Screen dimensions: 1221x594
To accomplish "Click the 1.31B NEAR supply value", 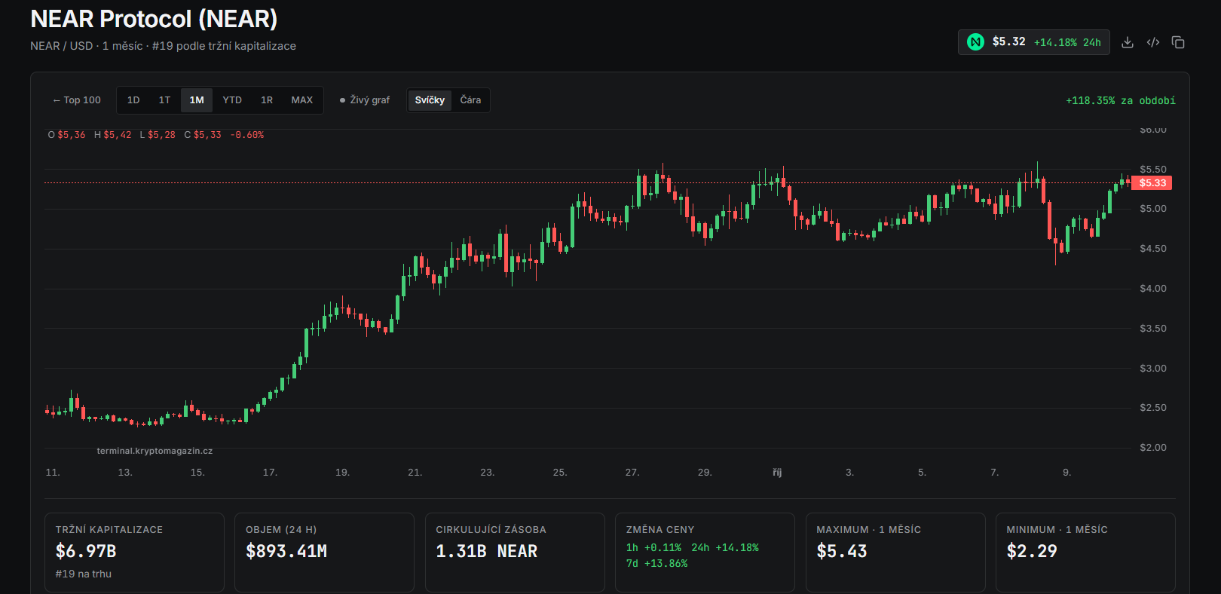I will click(x=487, y=551).
